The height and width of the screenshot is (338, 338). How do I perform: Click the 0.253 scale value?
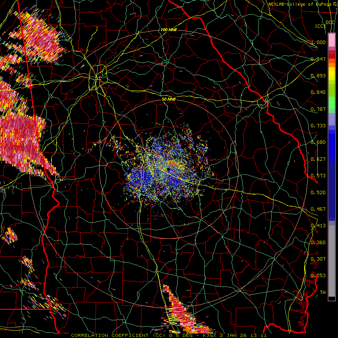pos(318,276)
